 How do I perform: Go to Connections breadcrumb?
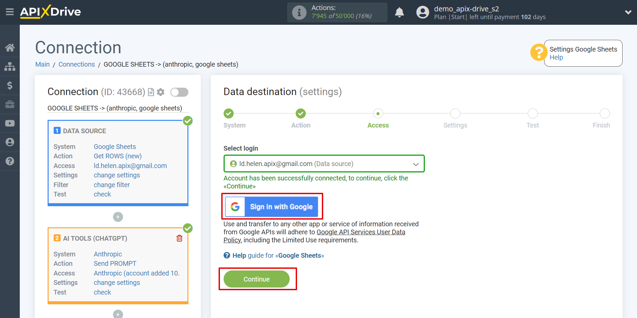(x=77, y=64)
